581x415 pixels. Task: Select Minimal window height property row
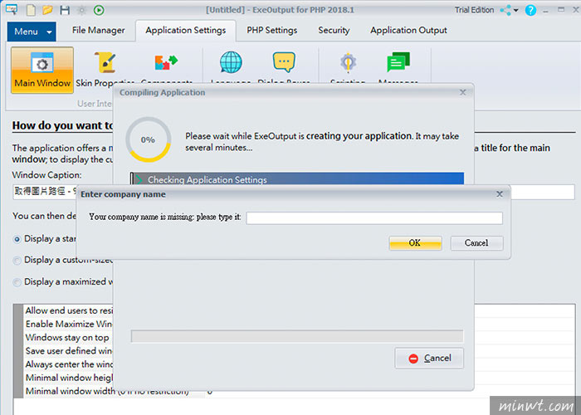[69, 377]
